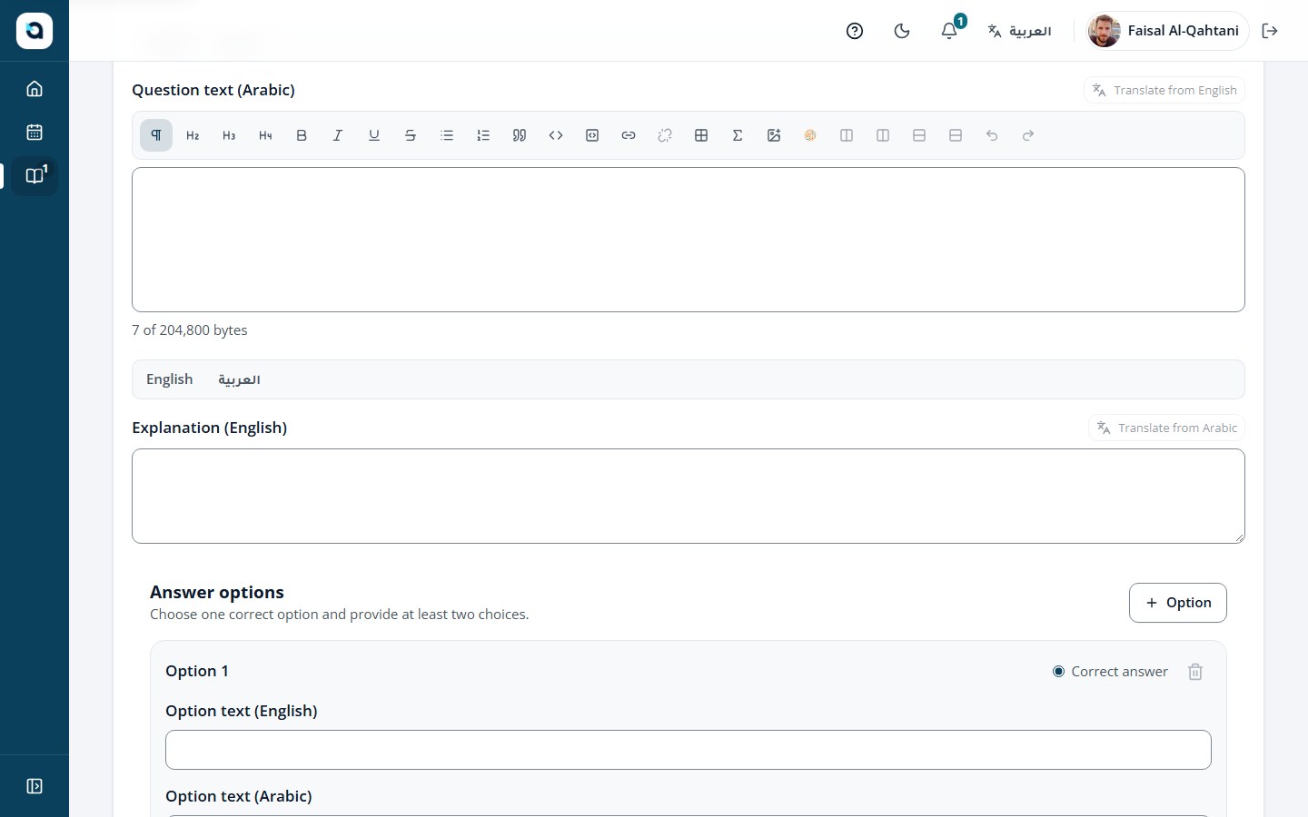Toggle strikethrough formatting
The height and width of the screenshot is (817, 1308).
pyautogui.click(x=411, y=135)
